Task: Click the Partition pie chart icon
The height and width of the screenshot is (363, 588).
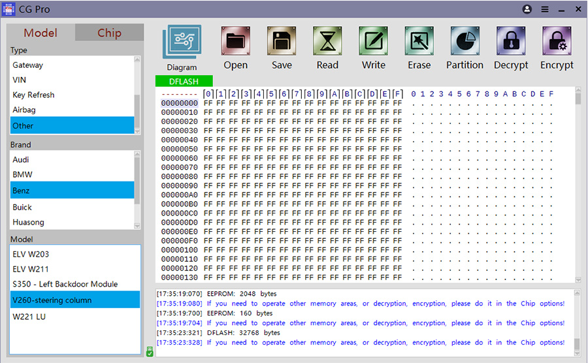Action: coord(465,42)
